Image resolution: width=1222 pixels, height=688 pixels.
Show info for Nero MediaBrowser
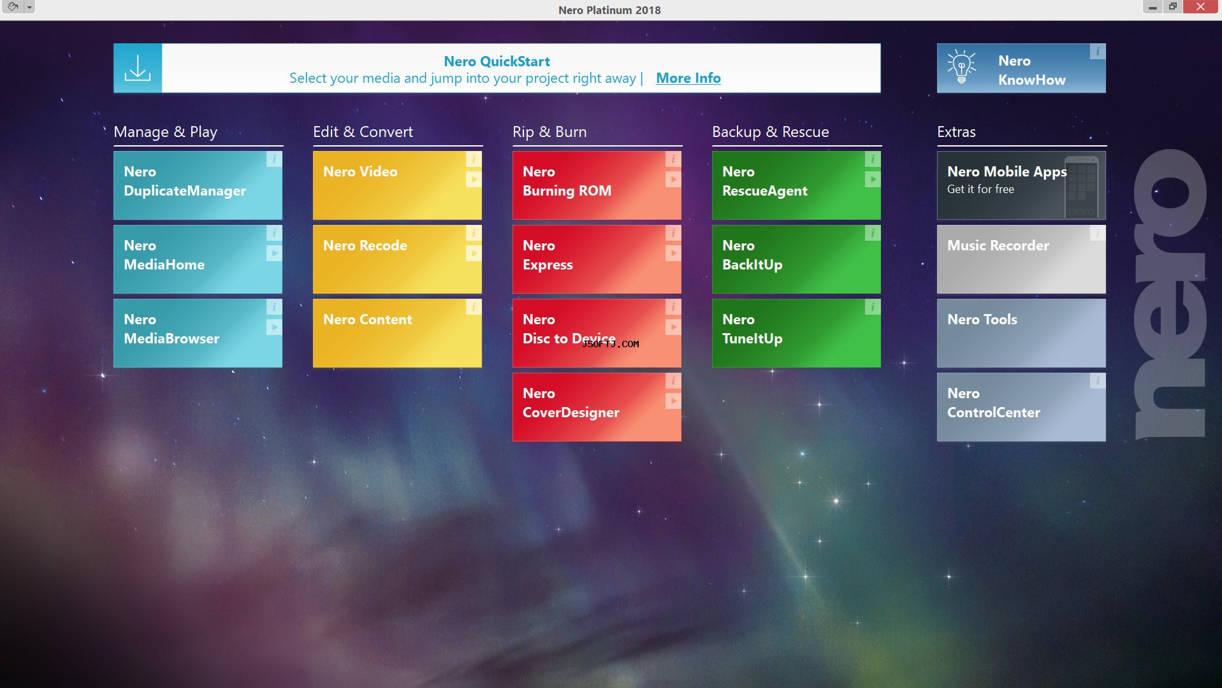pyautogui.click(x=274, y=307)
